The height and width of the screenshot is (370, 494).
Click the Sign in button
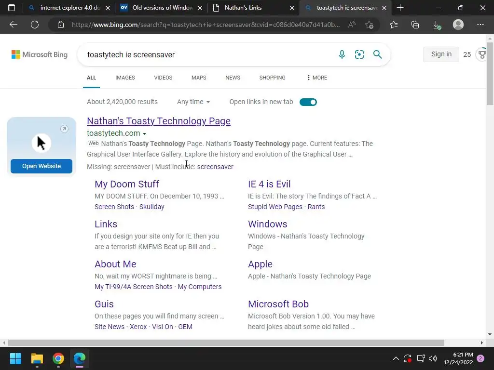click(441, 54)
